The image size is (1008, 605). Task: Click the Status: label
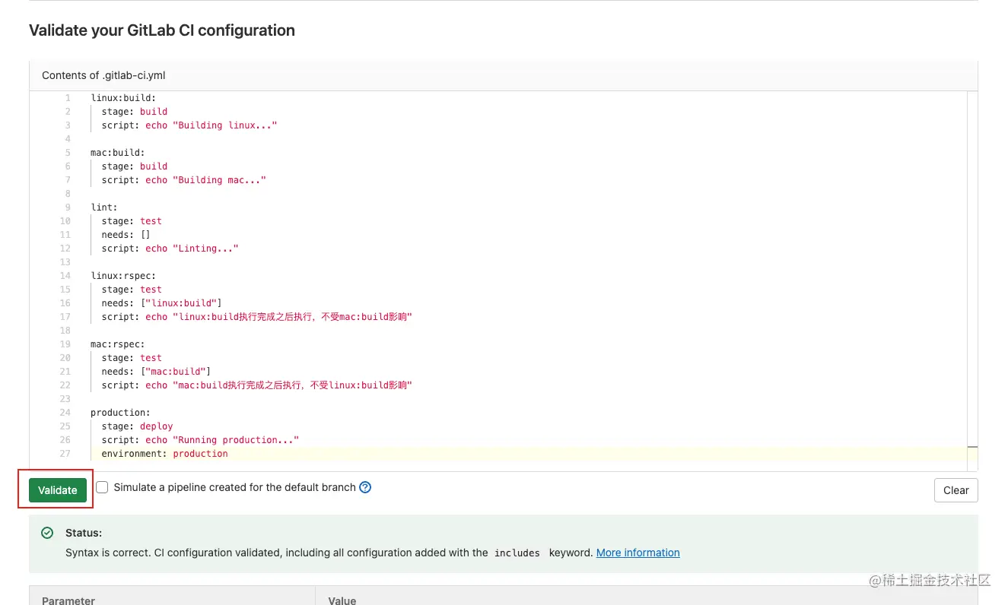pos(84,533)
